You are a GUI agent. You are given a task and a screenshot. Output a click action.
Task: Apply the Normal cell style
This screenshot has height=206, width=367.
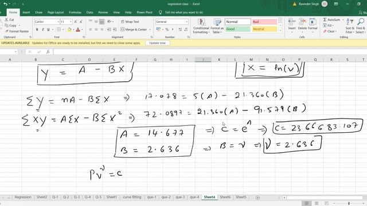tap(238, 22)
